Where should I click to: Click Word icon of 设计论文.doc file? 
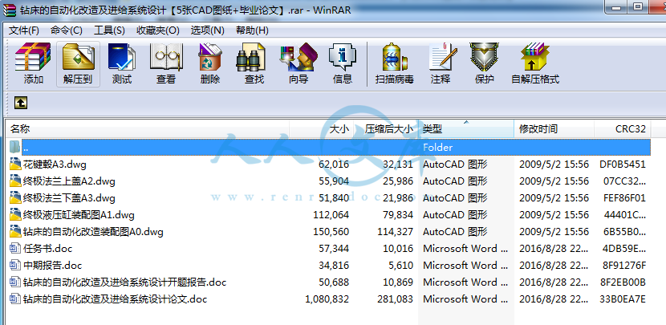point(16,299)
